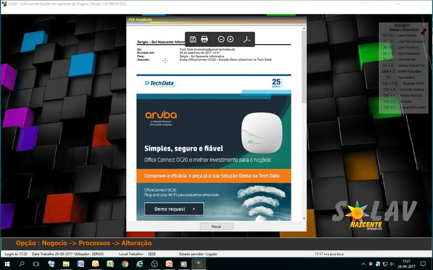The width and height of the screenshot is (433, 270).
Task: Open the Adobe Acrobat toolbar icon
Action: pyautogui.click(x=247, y=39)
